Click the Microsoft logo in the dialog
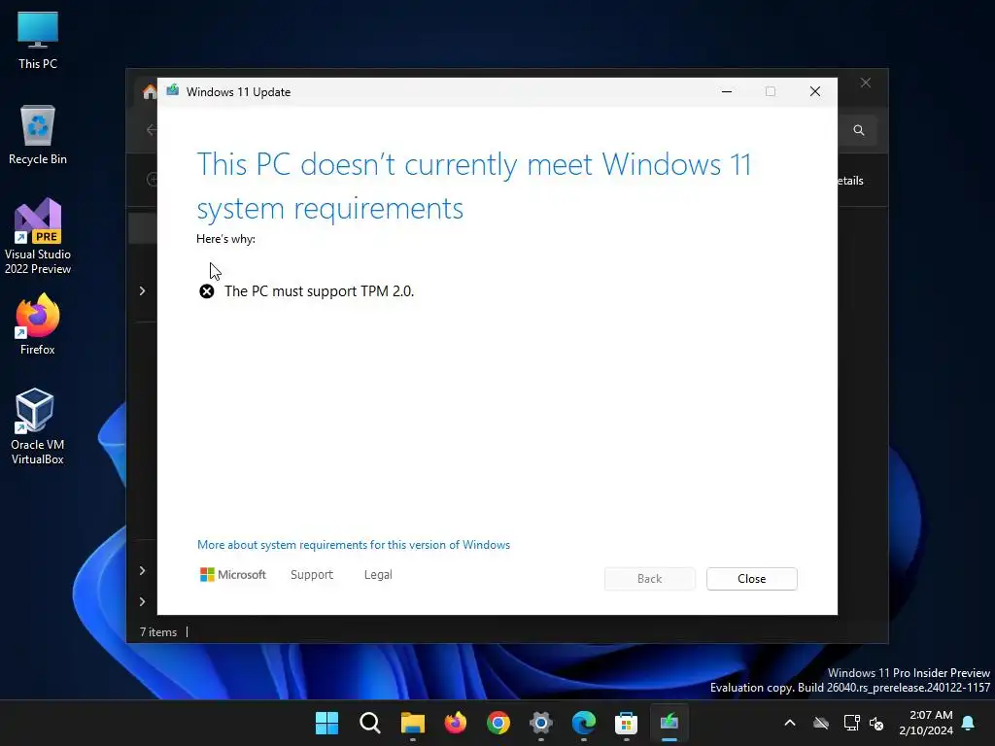This screenshot has height=746, width=995. click(x=233, y=575)
